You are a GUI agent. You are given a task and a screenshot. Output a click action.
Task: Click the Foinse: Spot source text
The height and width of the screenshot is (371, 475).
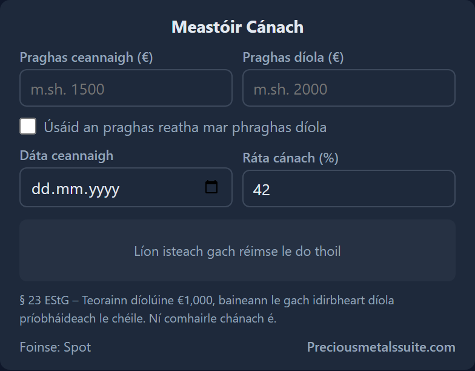click(55, 347)
